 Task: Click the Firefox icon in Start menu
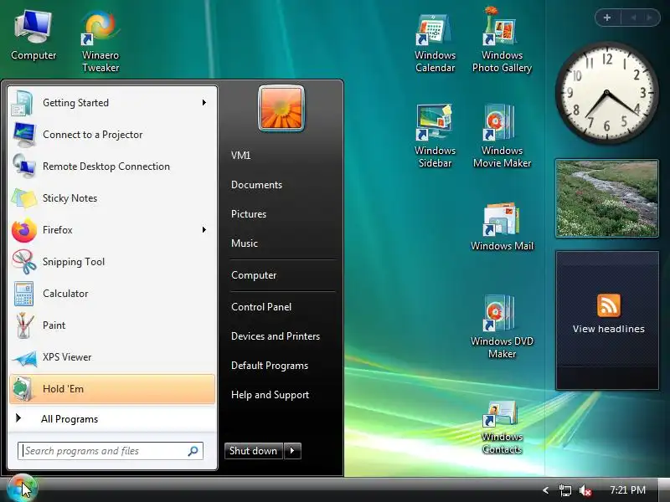(24, 230)
